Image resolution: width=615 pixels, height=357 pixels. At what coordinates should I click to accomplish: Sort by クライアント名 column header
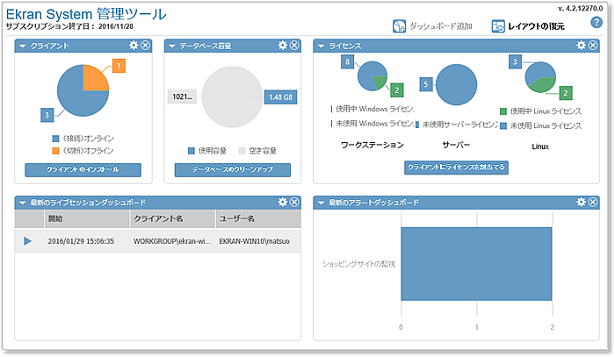tap(172, 218)
